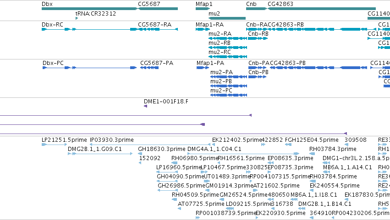Click the Dbx-PC protein feature

coord(89,68)
